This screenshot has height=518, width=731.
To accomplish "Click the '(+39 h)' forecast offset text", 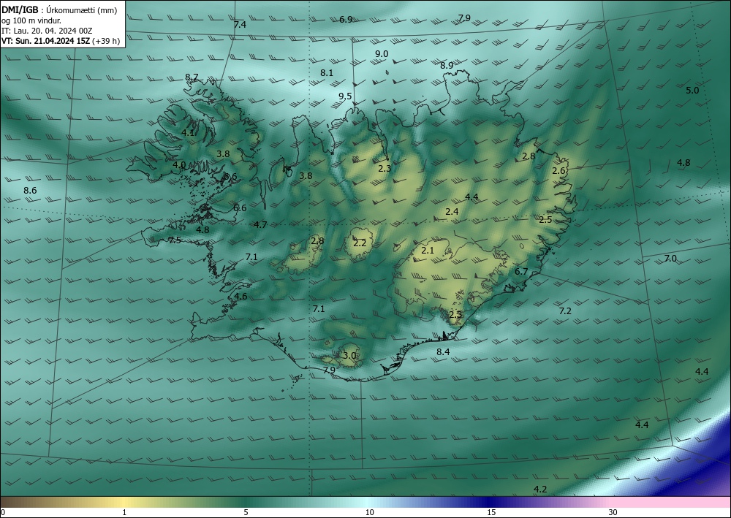I will click(x=106, y=41).
